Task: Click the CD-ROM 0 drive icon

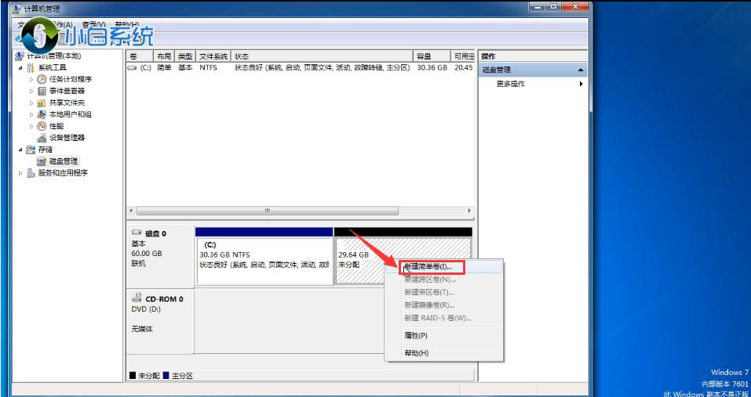Action: (137, 298)
